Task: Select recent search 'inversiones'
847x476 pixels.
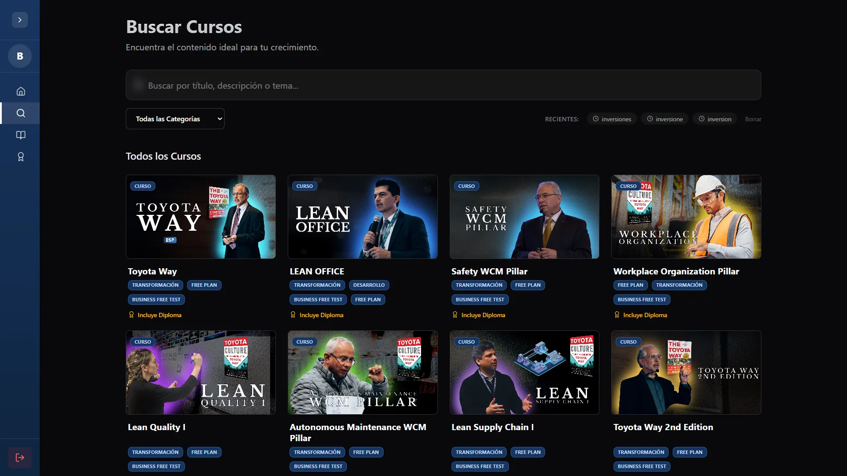Action: 612,119
